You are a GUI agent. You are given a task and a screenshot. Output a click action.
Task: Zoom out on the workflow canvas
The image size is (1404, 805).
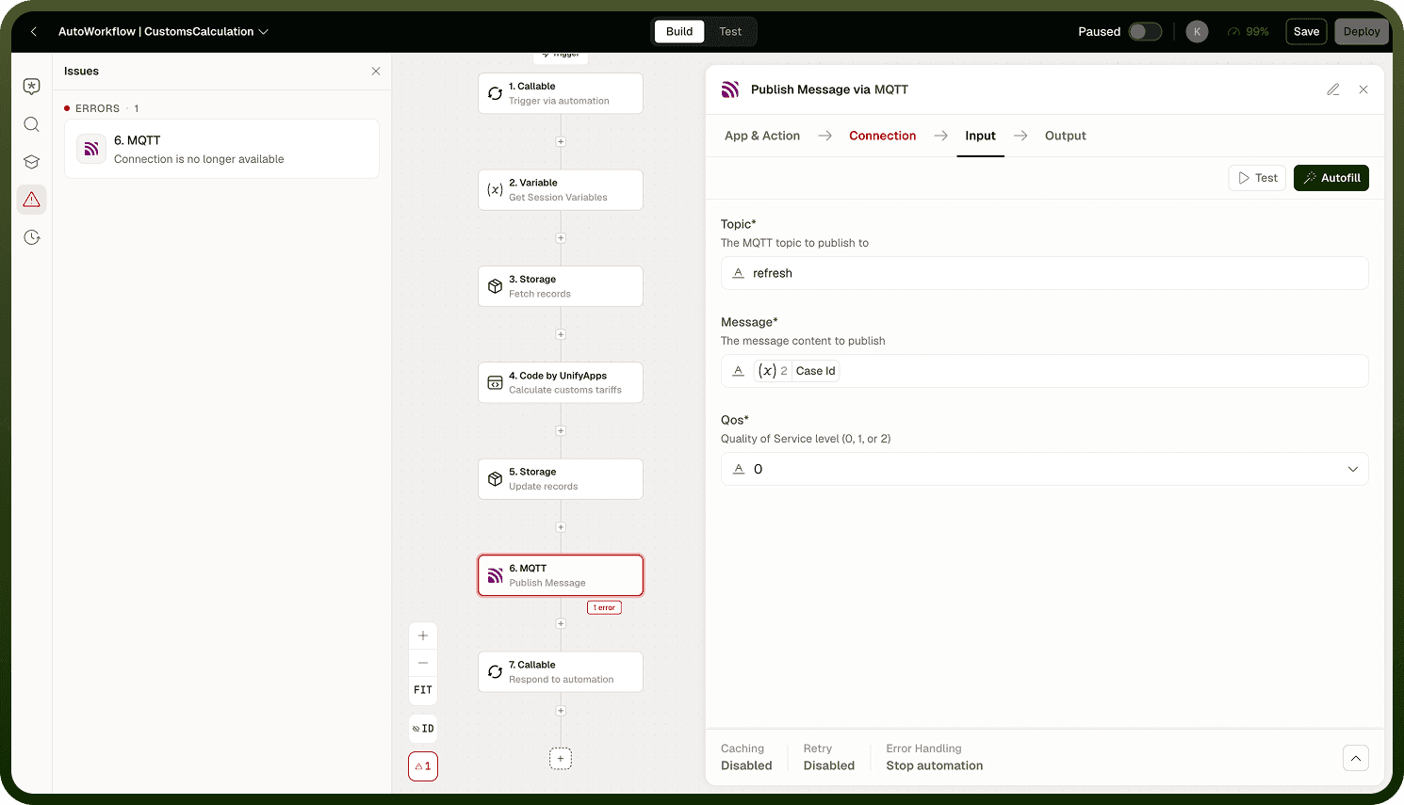tap(423, 663)
